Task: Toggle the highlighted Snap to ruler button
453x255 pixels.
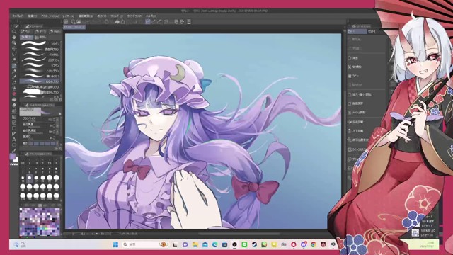Action: pos(148,22)
